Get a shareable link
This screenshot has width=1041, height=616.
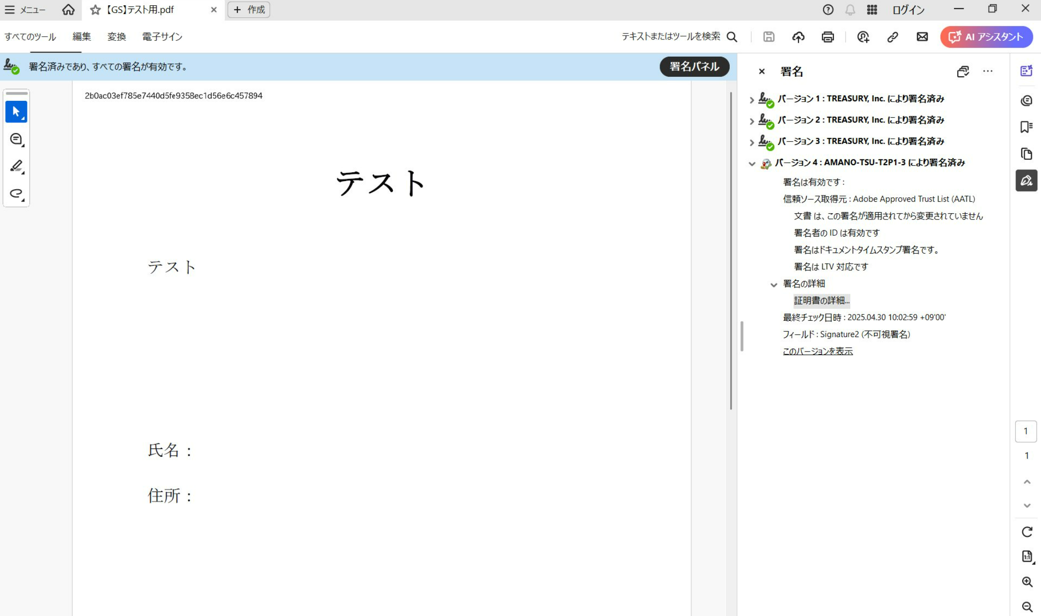(893, 37)
